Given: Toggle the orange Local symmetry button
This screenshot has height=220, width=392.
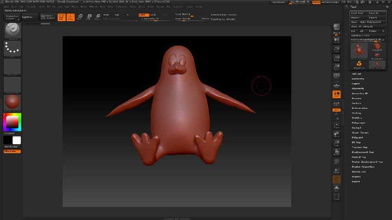Looking at the screenshot, I should [336, 110].
